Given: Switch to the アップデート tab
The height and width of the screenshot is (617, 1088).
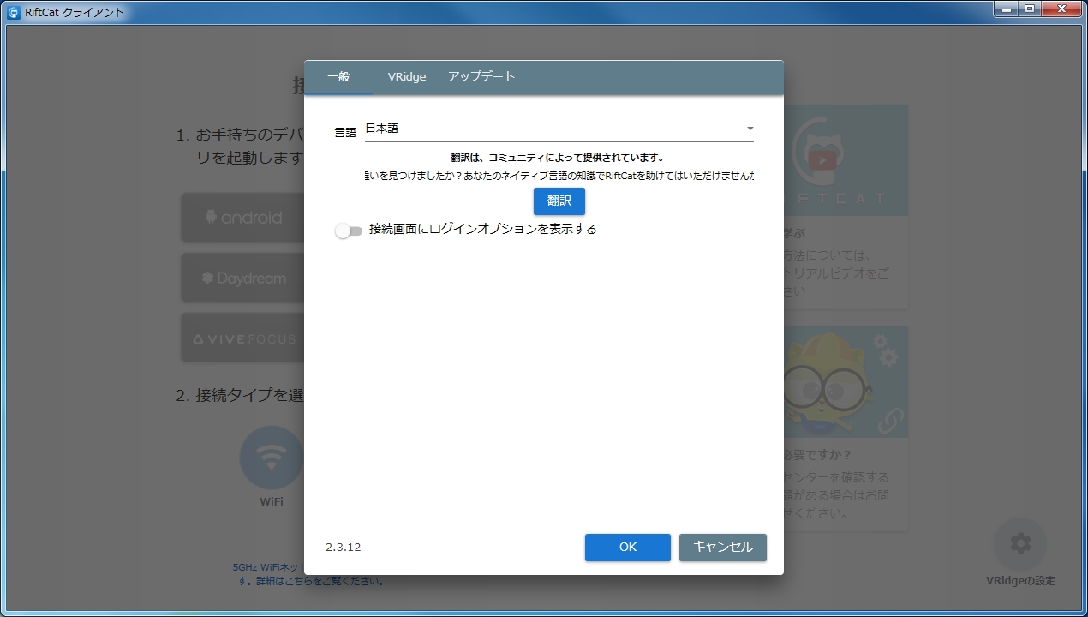Looking at the screenshot, I should pyautogui.click(x=481, y=76).
